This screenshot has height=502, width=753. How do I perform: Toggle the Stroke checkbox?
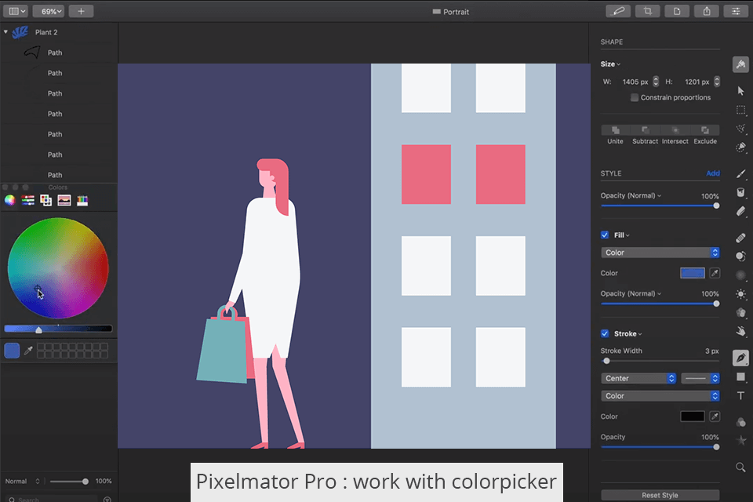pyautogui.click(x=605, y=333)
